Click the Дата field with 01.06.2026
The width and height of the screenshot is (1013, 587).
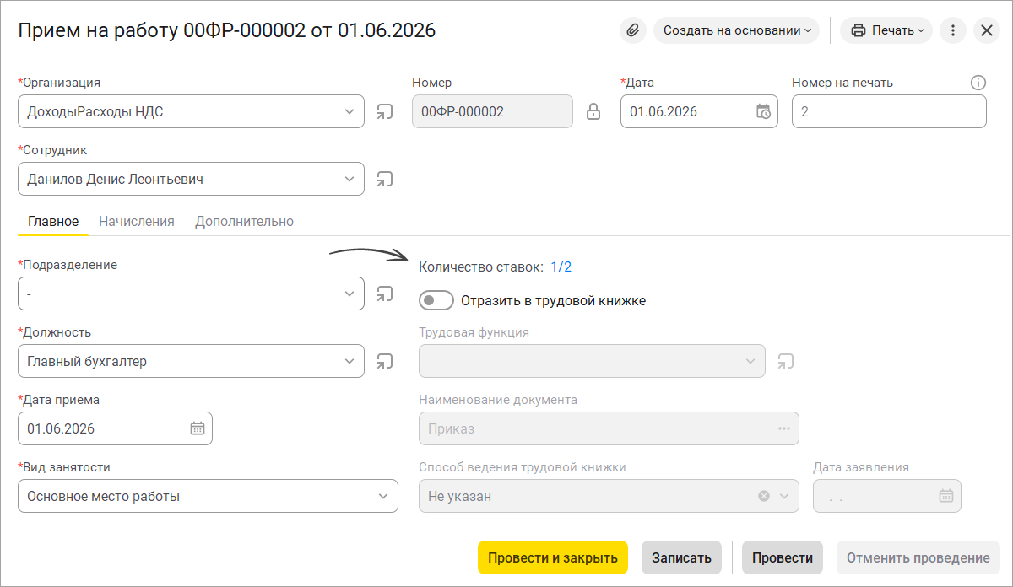(699, 111)
